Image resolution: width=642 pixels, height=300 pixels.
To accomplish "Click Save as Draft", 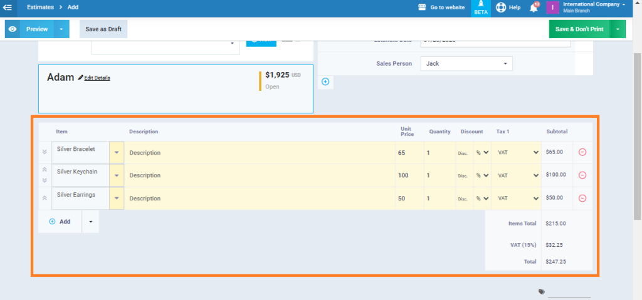I will point(103,29).
